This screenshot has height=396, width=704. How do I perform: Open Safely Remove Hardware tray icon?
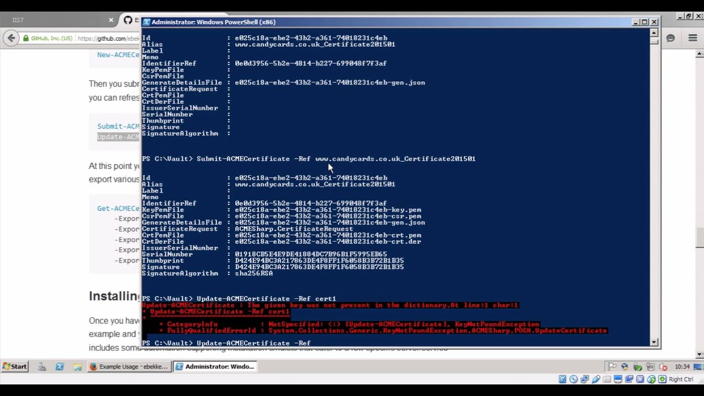point(637,366)
